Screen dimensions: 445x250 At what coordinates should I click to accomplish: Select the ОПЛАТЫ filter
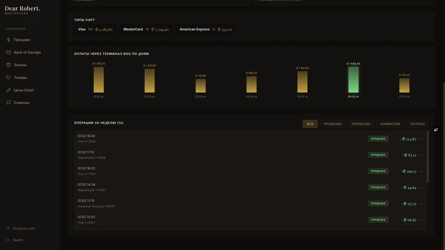417,124
